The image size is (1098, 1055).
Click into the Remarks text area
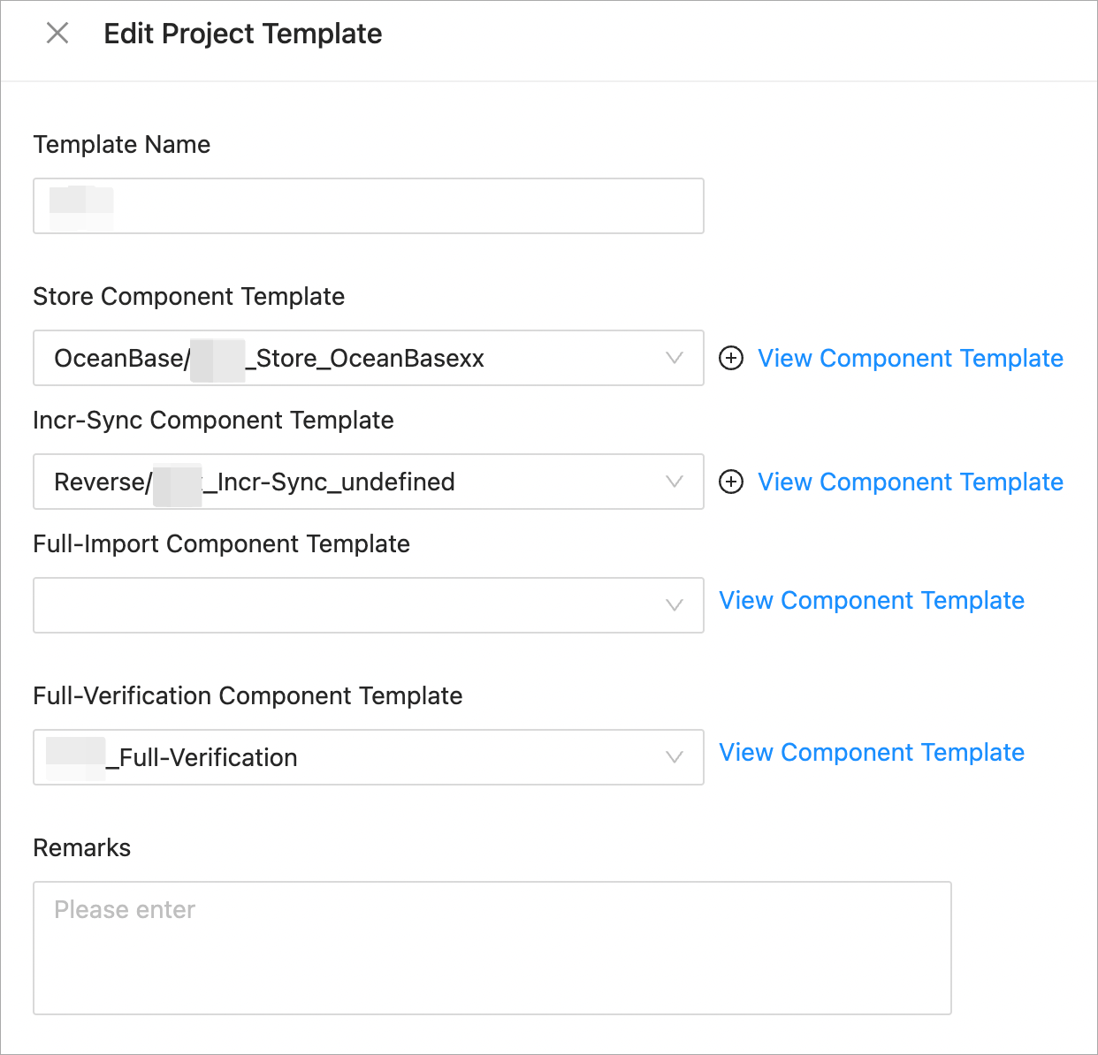(x=492, y=947)
